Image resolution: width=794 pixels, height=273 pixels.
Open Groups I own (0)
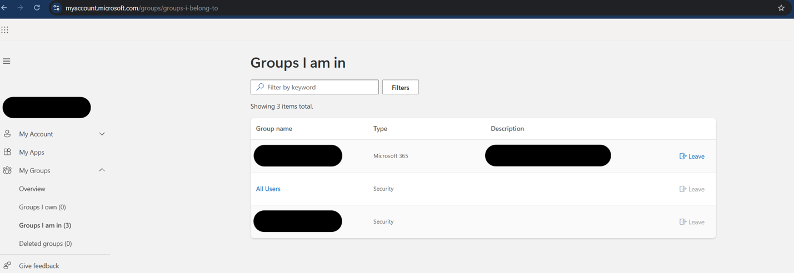click(x=42, y=207)
